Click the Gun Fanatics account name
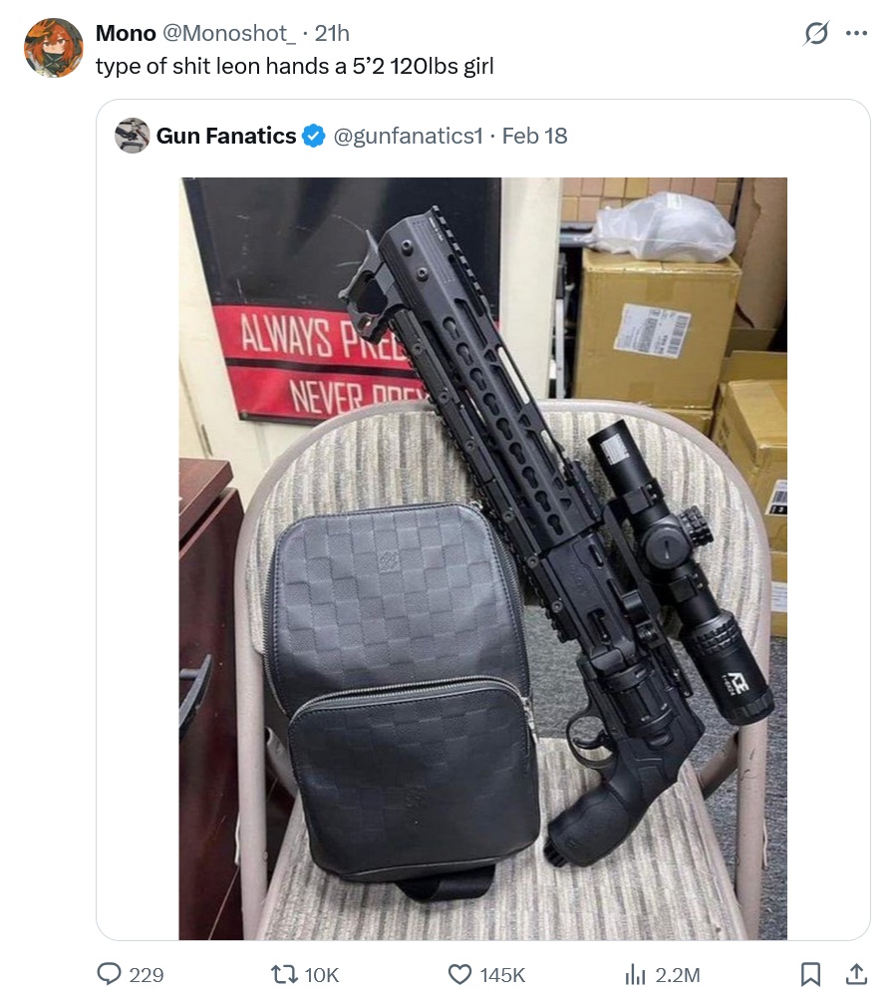Image resolution: width=895 pixels, height=1006 pixels. point(226,136)
